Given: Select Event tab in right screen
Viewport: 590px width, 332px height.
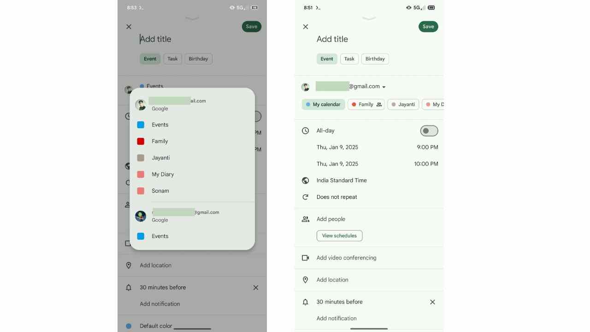Looking at the screenshot, I should pyautogui.click(x=327, y=59).
